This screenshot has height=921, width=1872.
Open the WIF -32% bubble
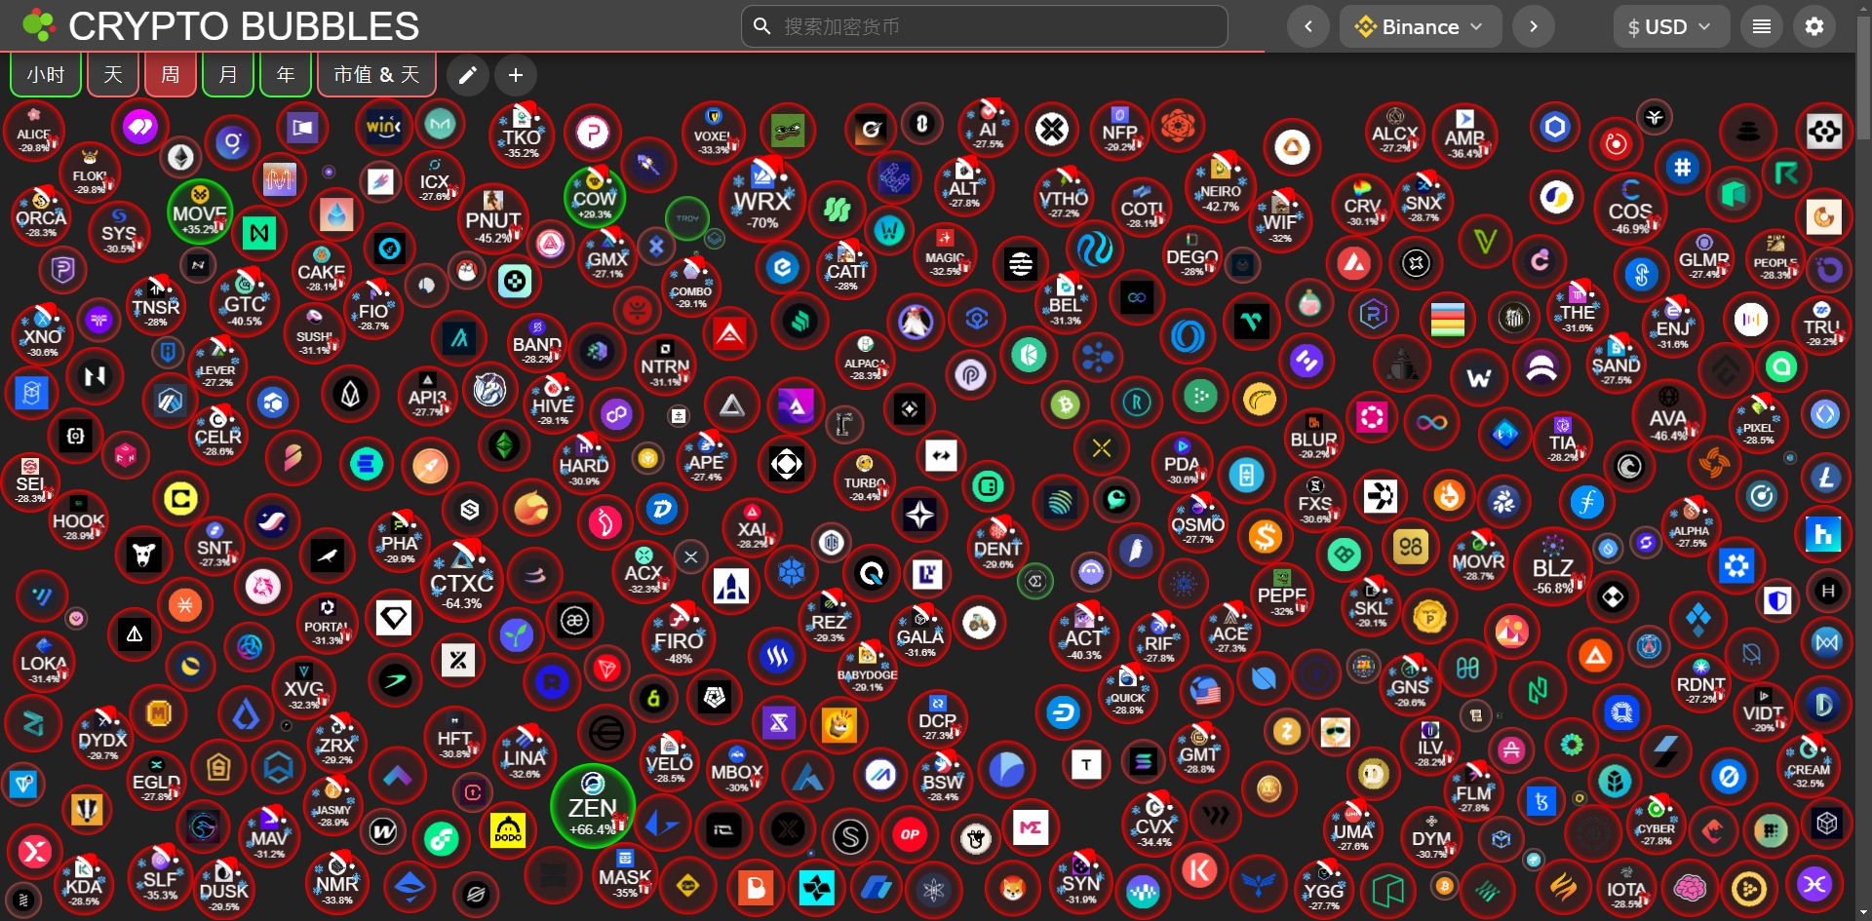[1280, 219]
